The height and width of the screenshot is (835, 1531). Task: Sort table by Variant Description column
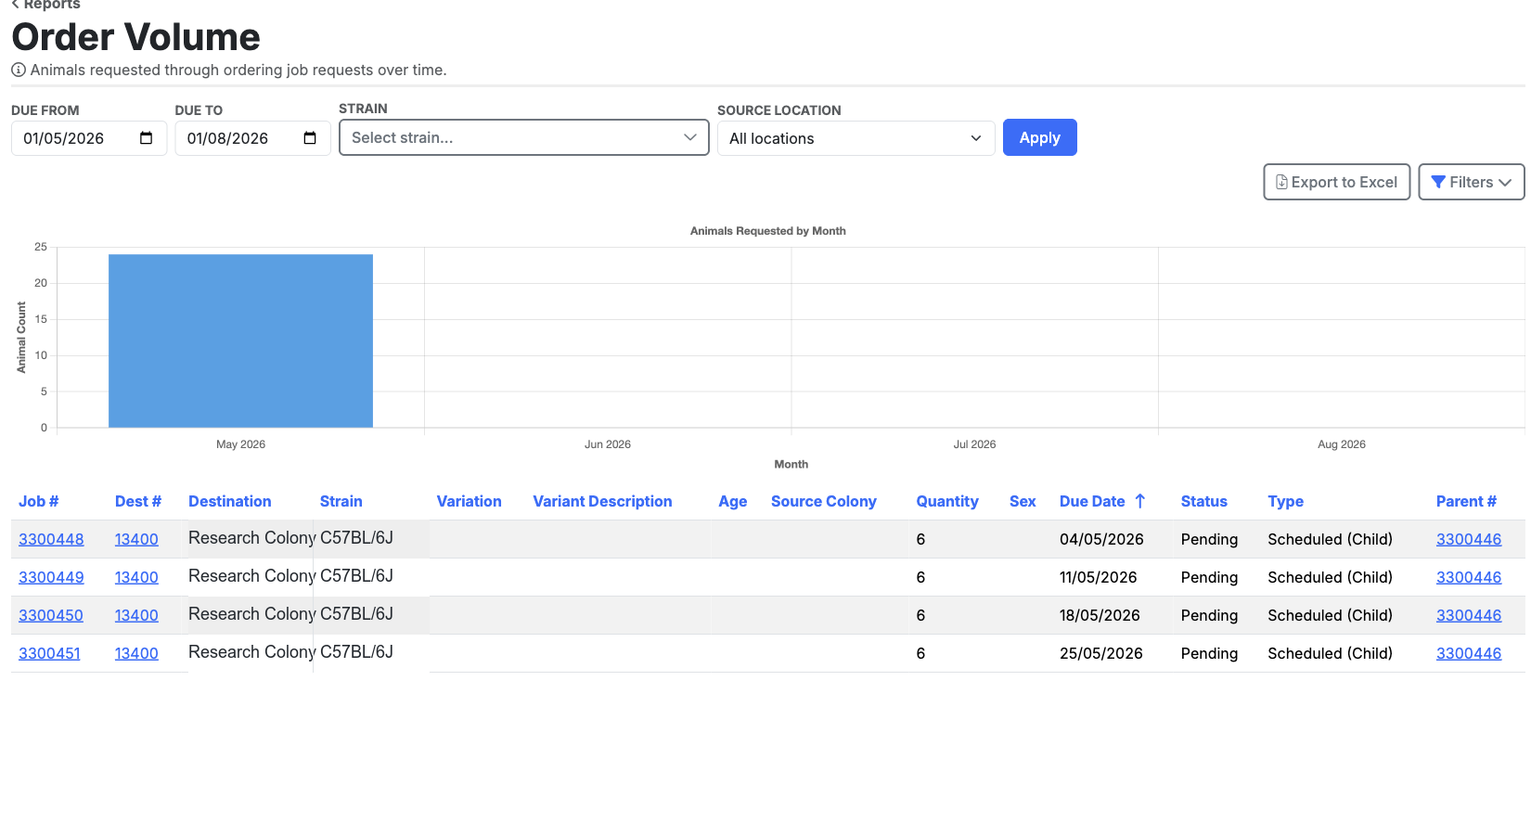coord(602,501)
